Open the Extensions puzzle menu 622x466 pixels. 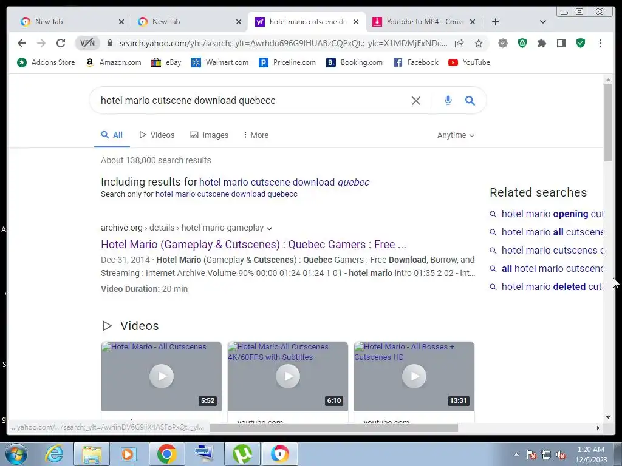542,43
